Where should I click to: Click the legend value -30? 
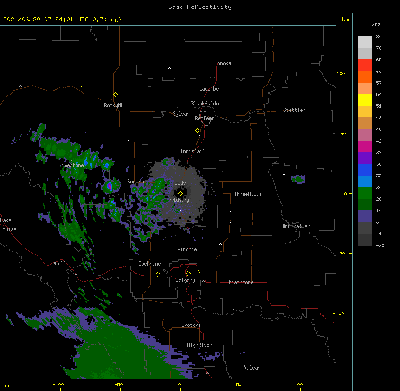tap(380, 245)
